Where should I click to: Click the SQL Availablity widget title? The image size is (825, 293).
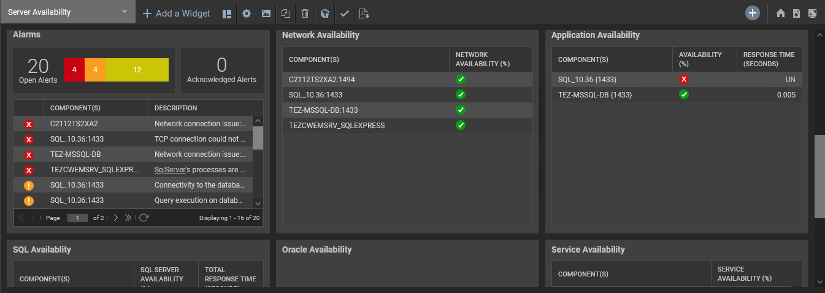(42, 249)
